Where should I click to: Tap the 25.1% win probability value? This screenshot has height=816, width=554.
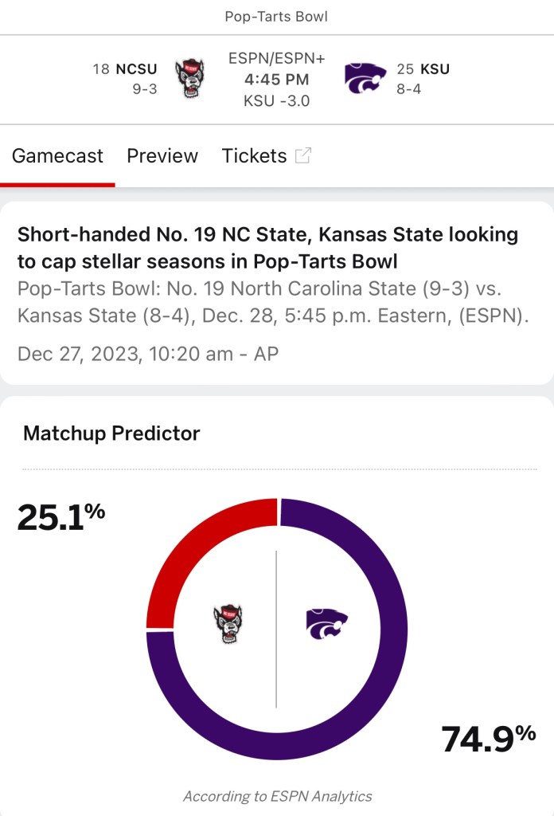61,516
